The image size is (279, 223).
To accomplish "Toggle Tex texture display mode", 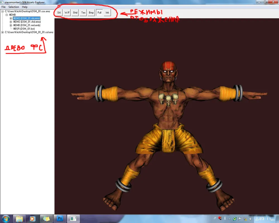I will 83,13.
